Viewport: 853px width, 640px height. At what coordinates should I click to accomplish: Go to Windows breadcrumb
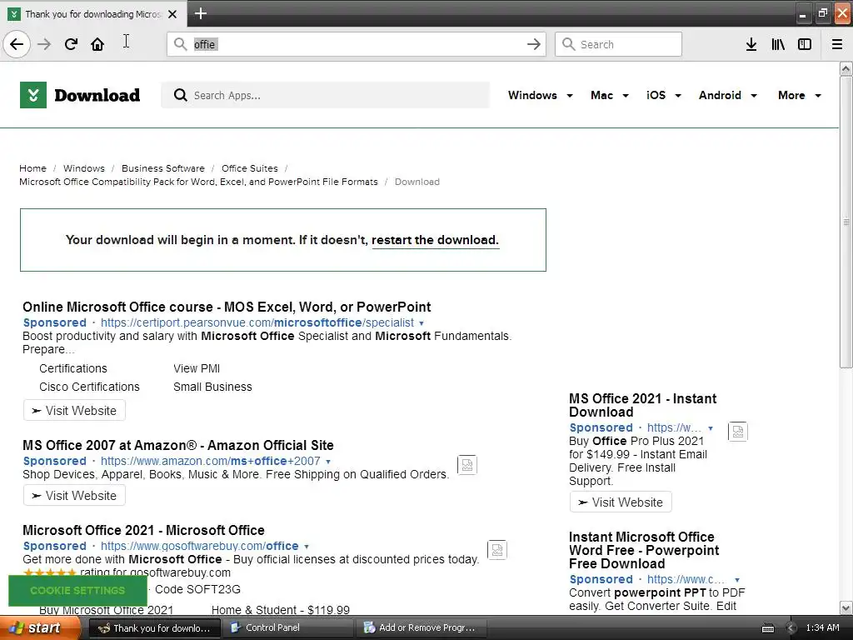coord(84,168)
